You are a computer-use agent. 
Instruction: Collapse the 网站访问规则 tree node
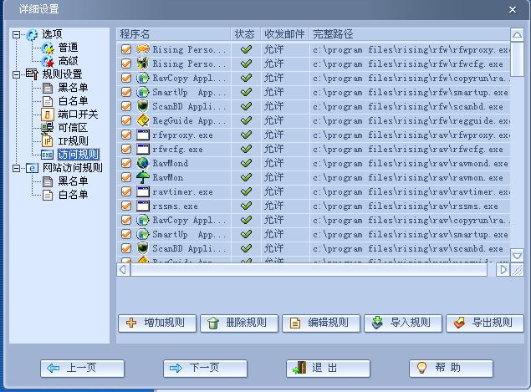[x=16, y=168]
